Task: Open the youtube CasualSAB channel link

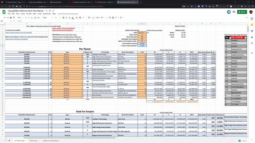Action: click(19, 33)
